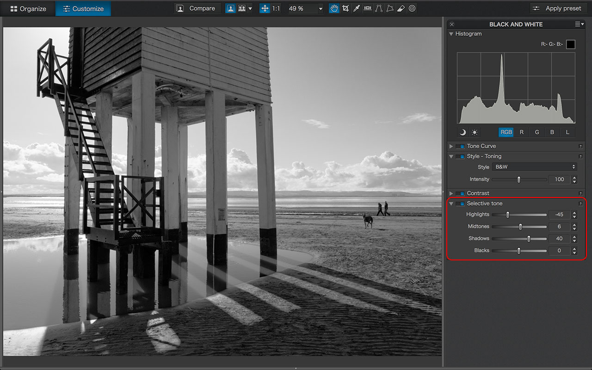Close the Black and White palette
592x370 pixels.
click(452, 25)
